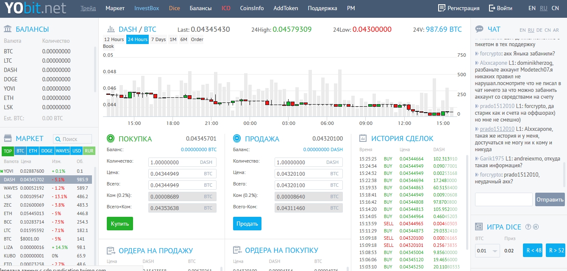Open Dice game history H icon
Viewport: 567px width, 271px height.
click(536, 227)
